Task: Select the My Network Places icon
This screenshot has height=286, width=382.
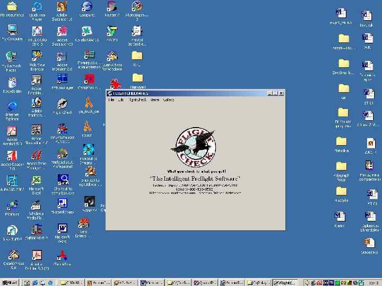Action: 11,61
